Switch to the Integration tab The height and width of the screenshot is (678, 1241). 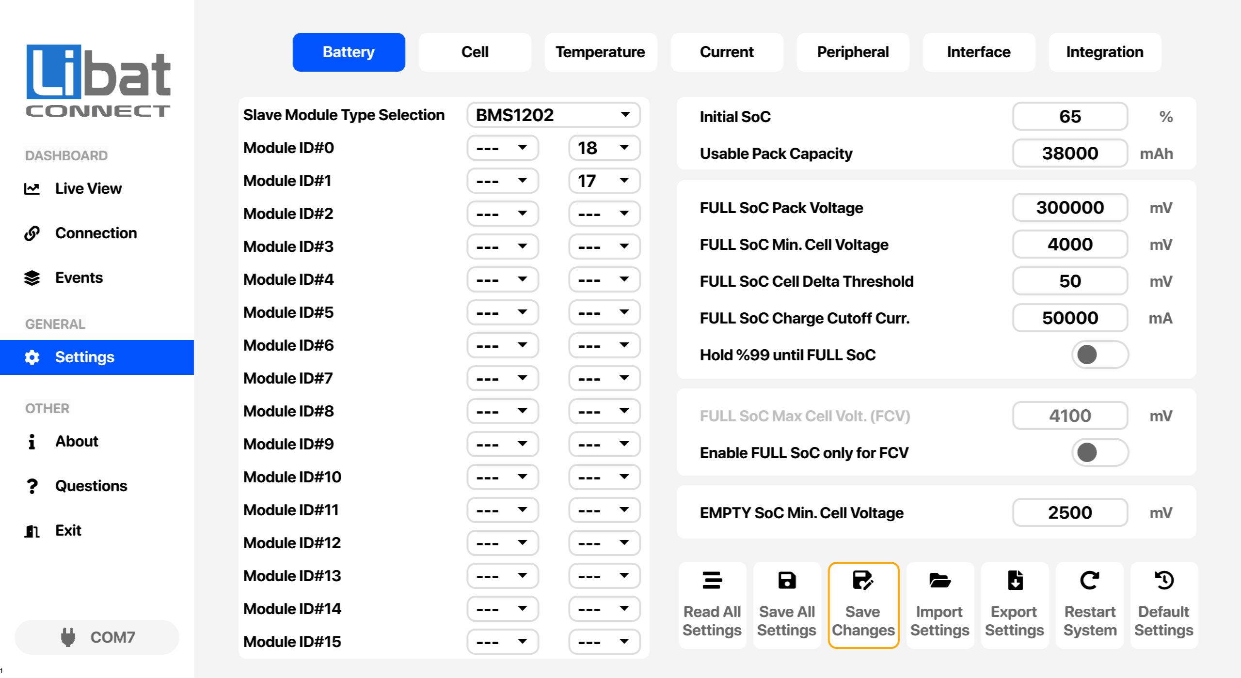1105,52
